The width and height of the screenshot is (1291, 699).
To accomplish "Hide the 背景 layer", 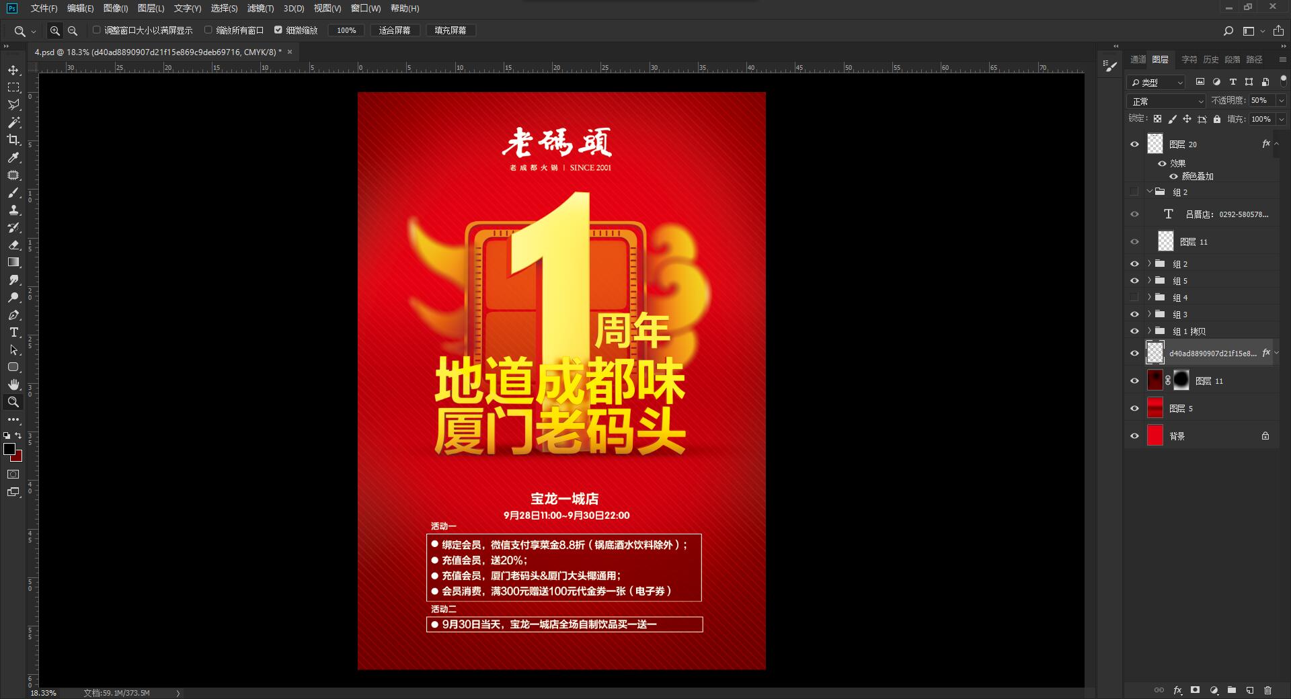I will click(1134, 436).
